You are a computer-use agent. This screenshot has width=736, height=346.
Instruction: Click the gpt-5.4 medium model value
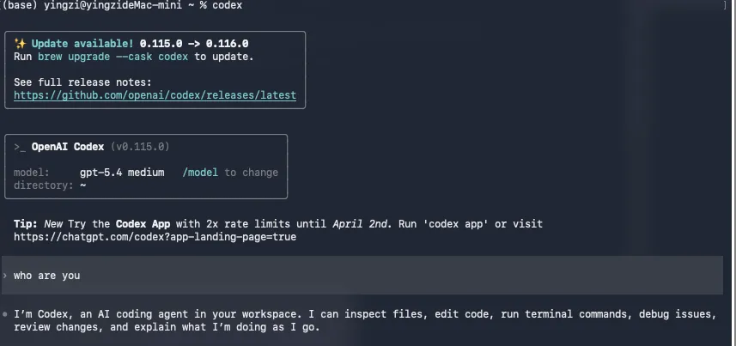tap(121, 173)
